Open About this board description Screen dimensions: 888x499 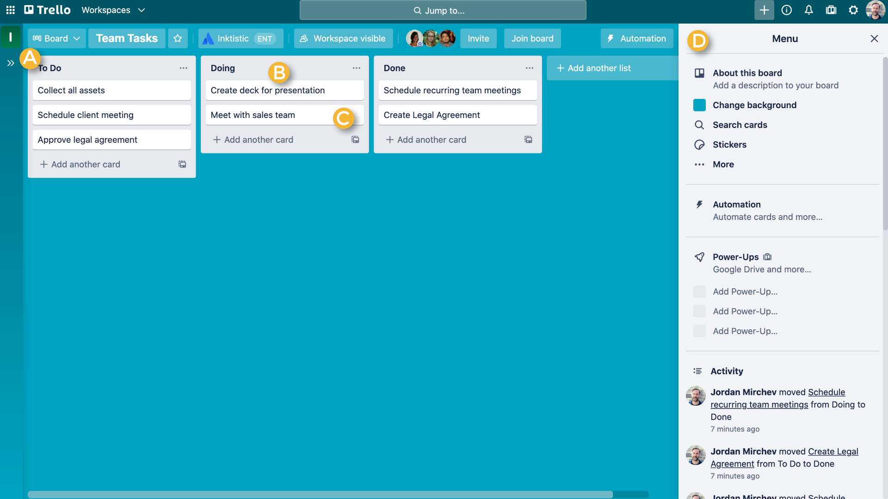pos(776,85)
